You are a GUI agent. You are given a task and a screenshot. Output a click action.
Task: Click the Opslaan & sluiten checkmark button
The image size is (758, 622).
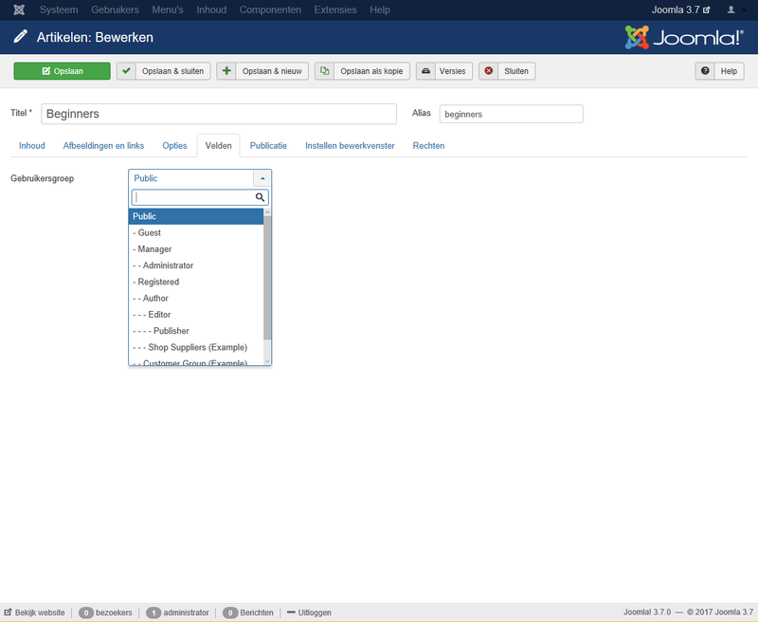click(x=162, y=71)
